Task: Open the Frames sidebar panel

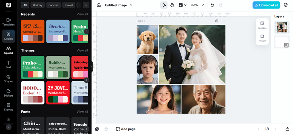Action: pos(8,107)
